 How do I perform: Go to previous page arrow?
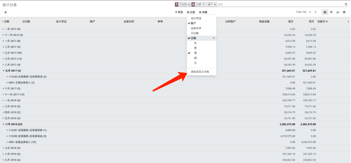click(310, 12)
